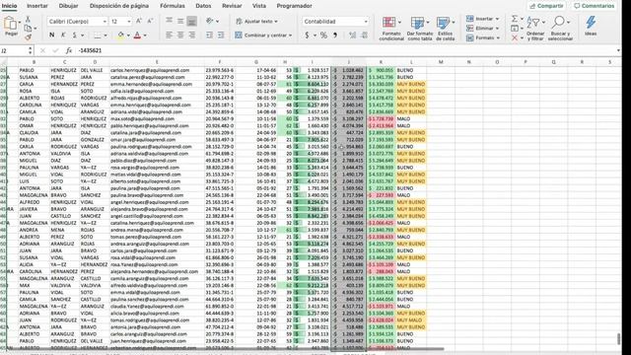Switch to the Fórmulas tab
Image resolution: width=631 pixels, height=355 pixels.
tap(173, 6)
